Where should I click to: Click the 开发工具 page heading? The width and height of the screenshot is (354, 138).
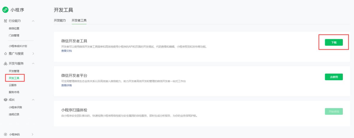(63, 10)
